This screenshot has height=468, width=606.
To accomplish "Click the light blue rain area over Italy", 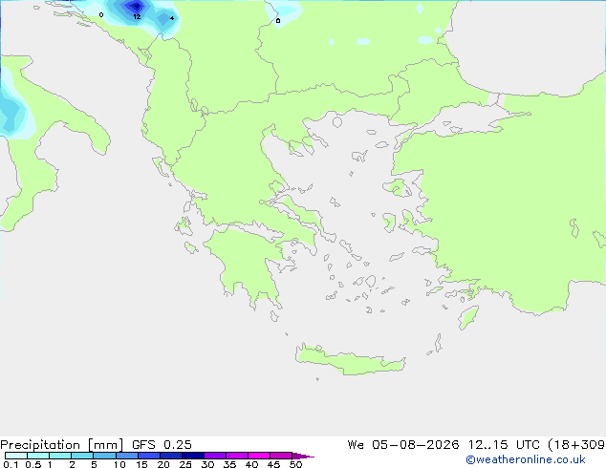I will pyautogui.click(x=13, y=110).
